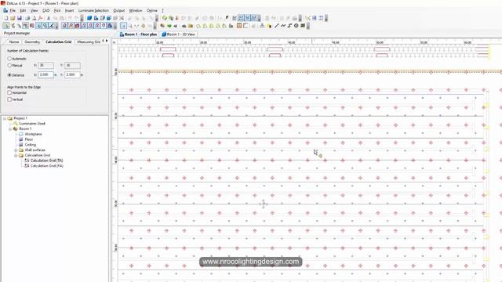Open the Online menu
The width and height of the screenshot is (502, 282).
(151, 10)
